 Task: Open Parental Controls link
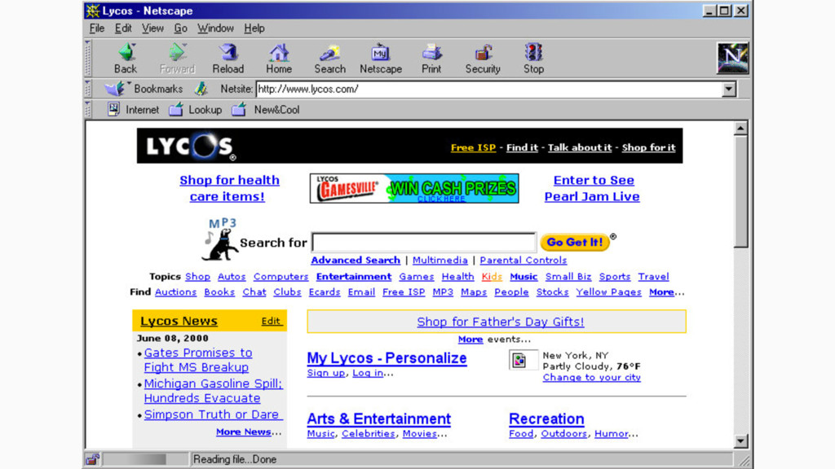[x=523, y=260]
